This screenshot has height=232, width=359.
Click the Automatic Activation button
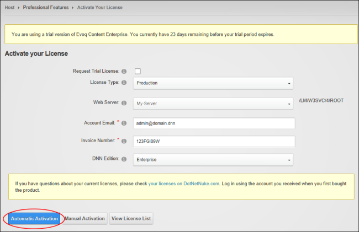click(34, 219)
